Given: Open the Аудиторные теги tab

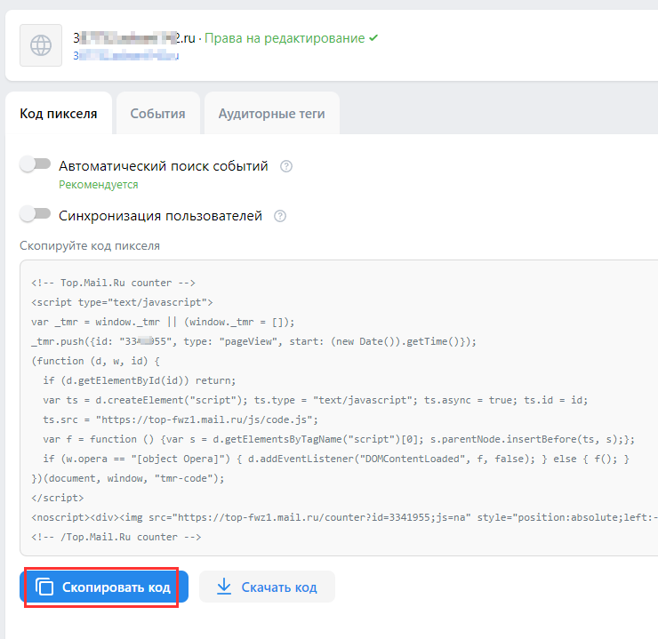Looking at the screenshot, I should (271, 114).
